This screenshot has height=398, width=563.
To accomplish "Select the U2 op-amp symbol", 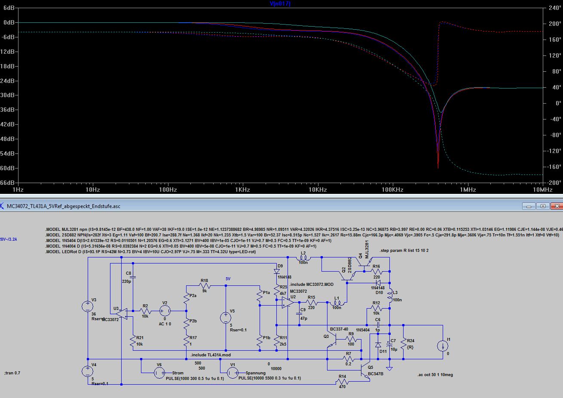I will pyautogui.click(x=288, y=303).
